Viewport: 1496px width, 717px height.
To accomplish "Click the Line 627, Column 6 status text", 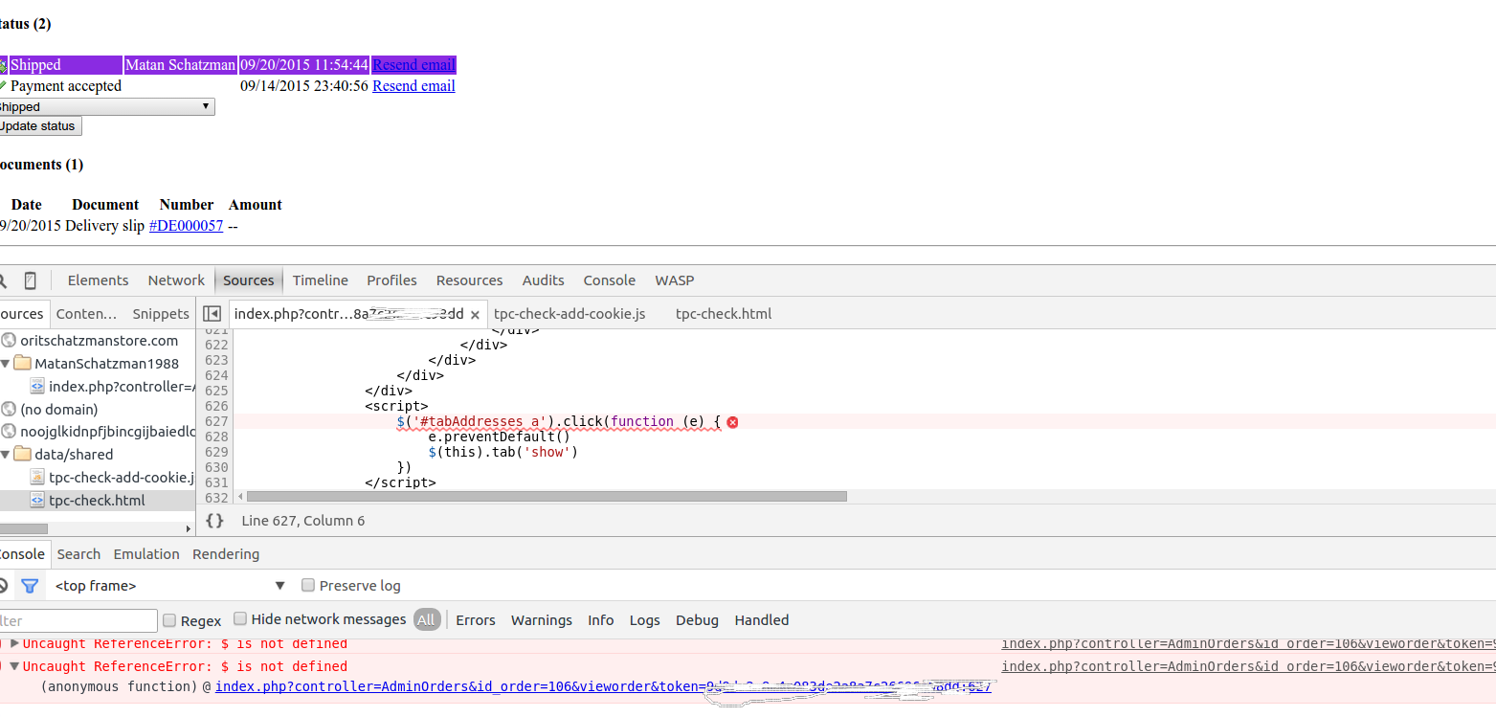I will (302, 521).
